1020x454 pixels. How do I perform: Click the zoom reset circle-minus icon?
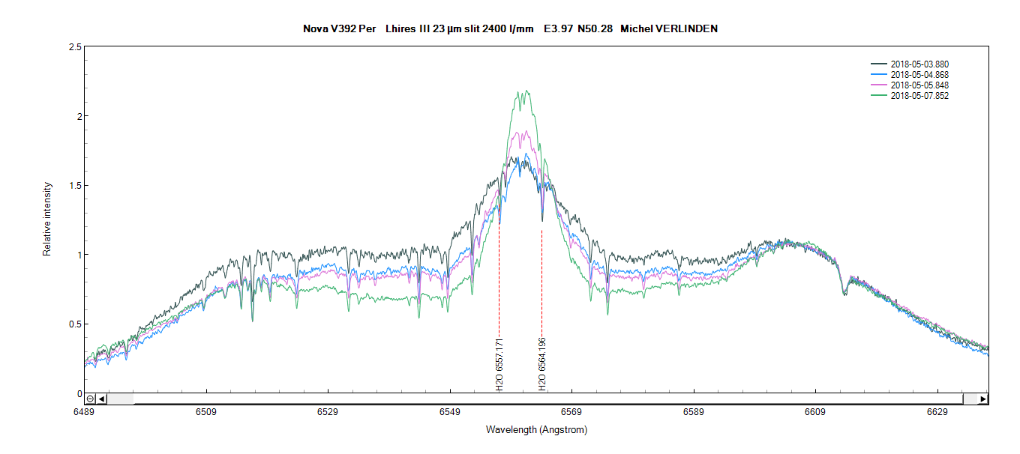coord(89,399)
